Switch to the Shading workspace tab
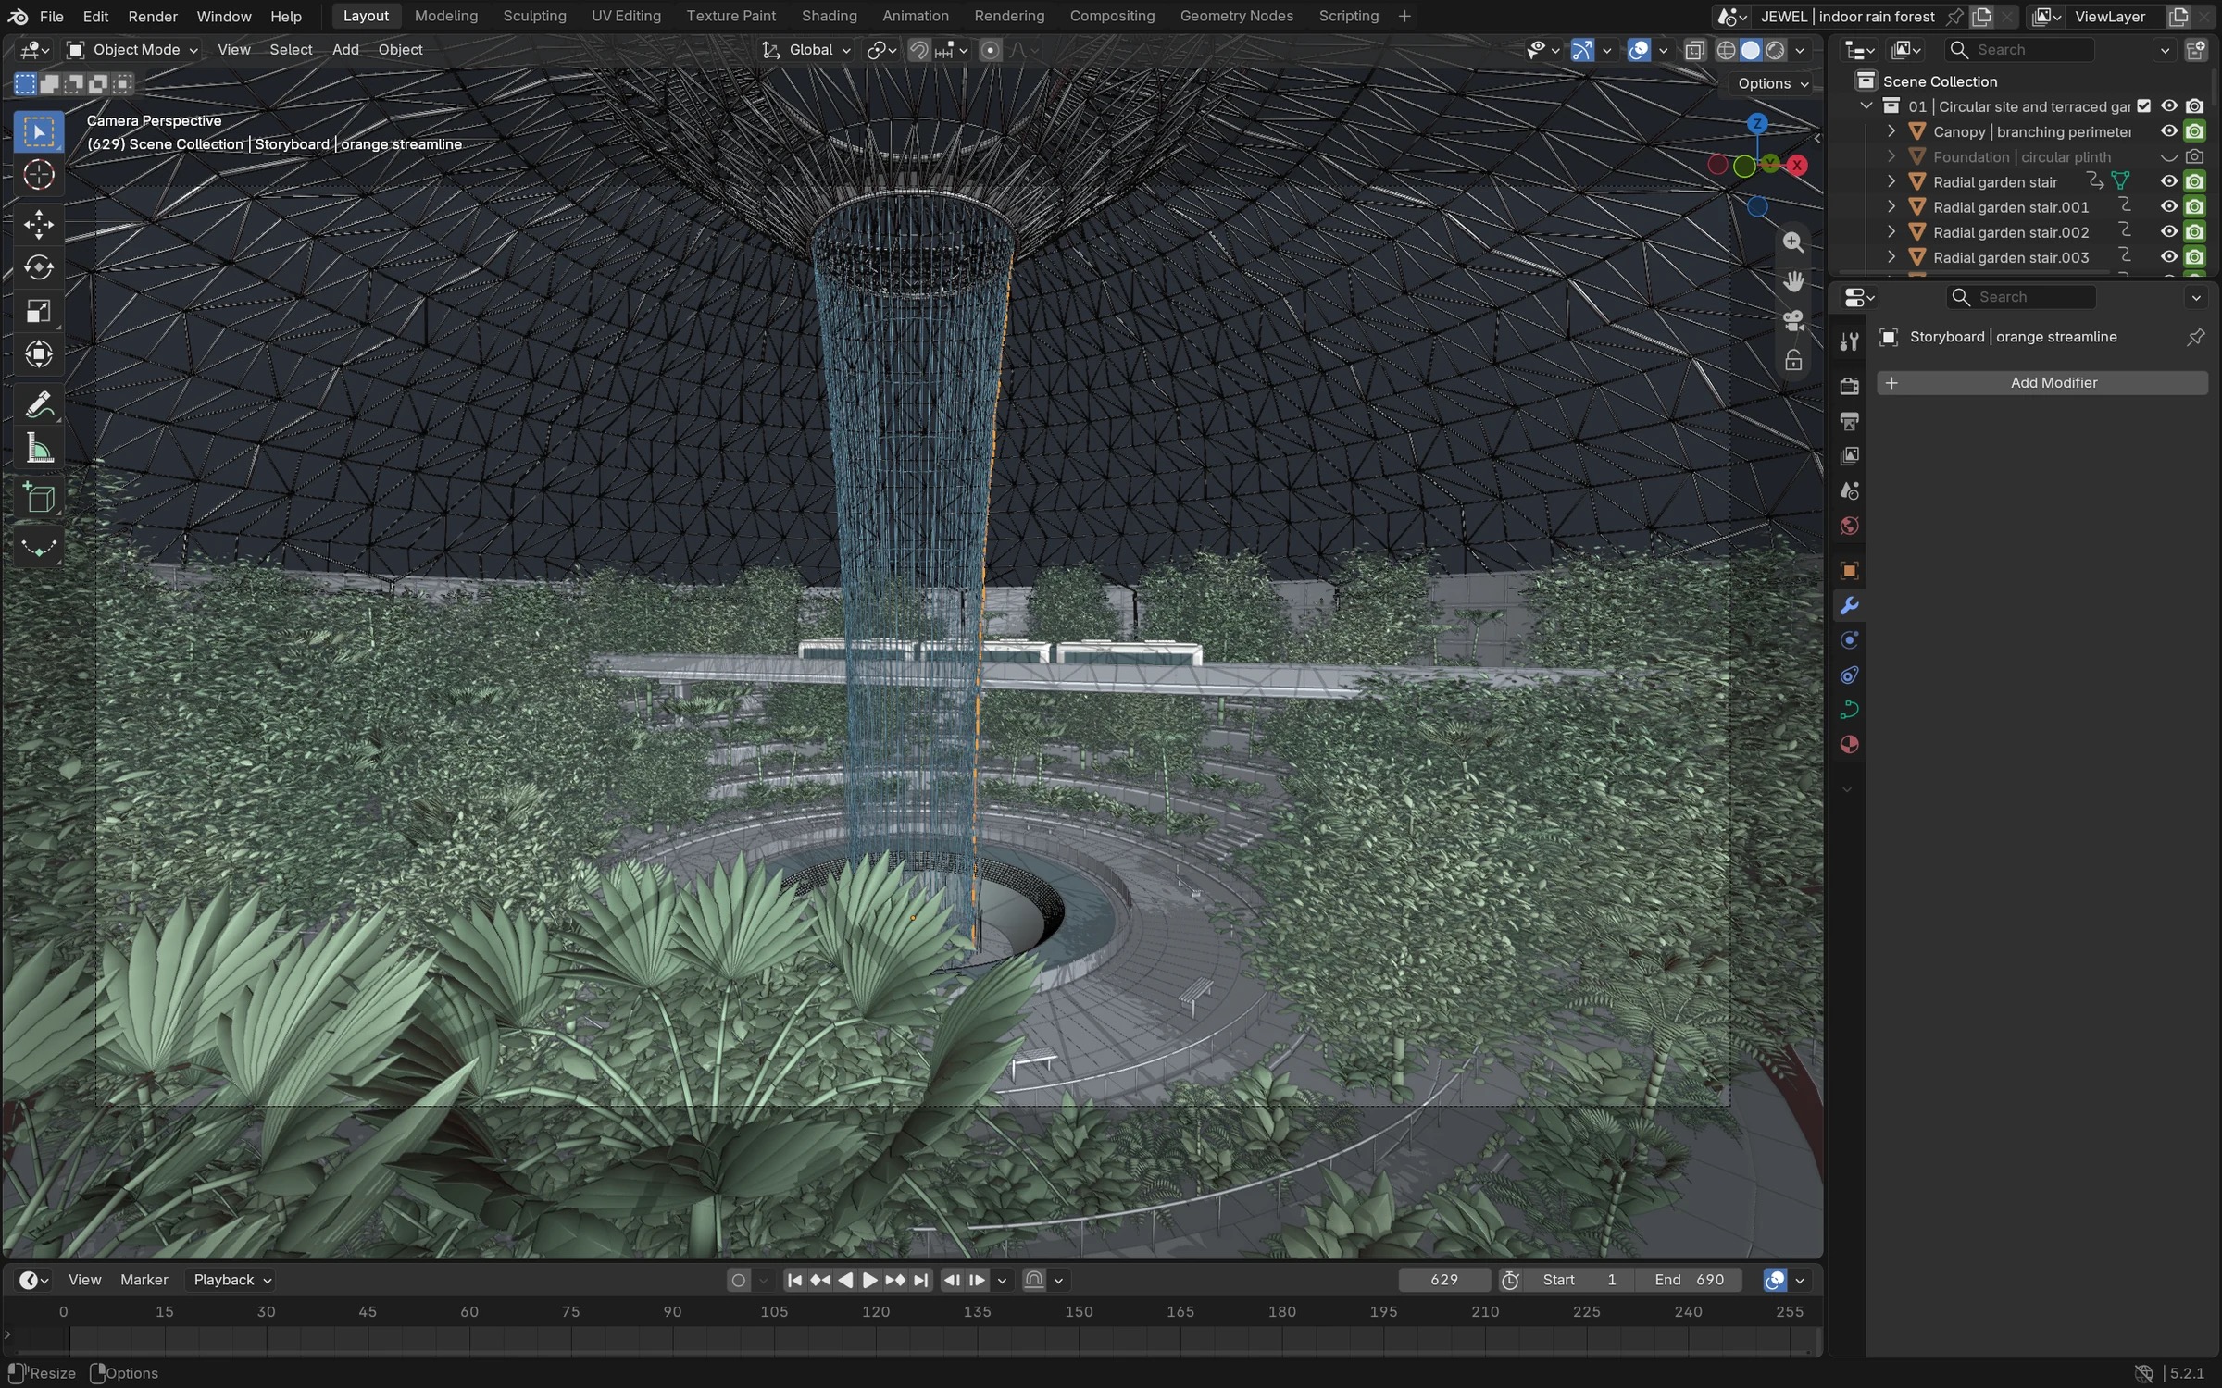2222x1388 pixels. (829, 16)
